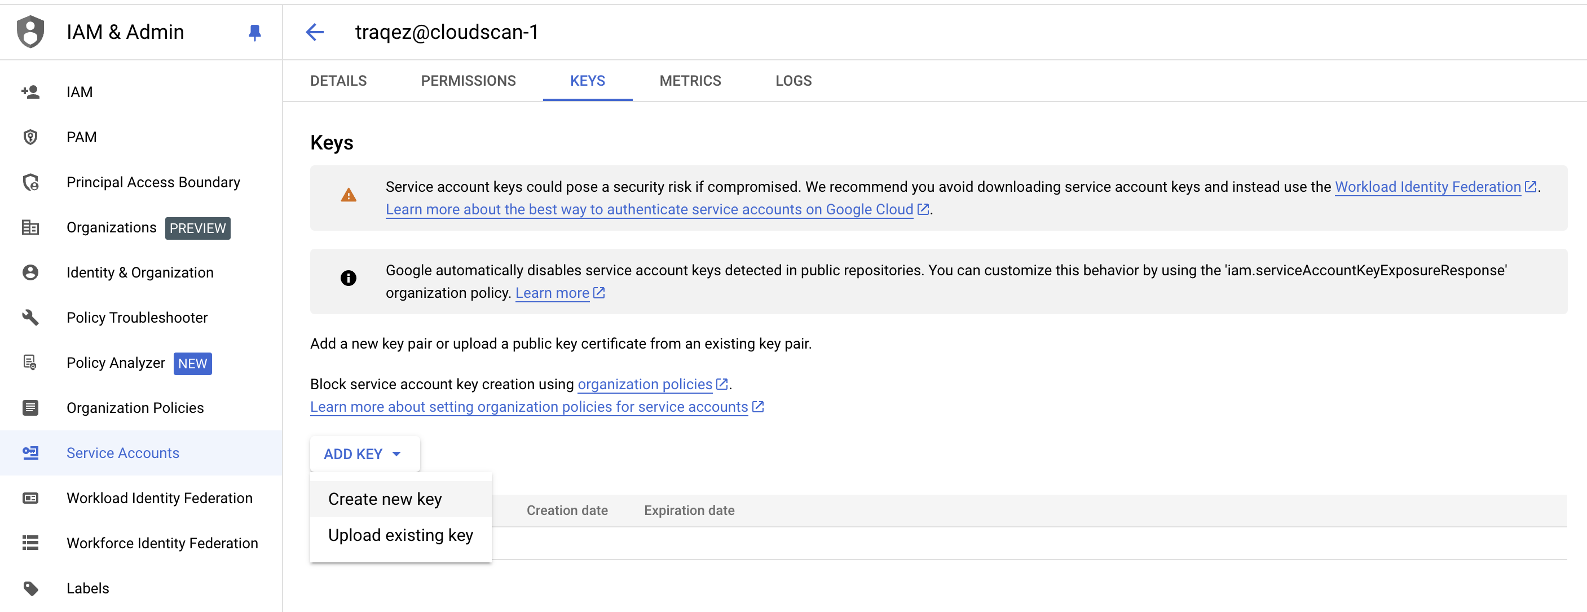Click the Expiration date column header
The height and width of the screenshot is (612, 1587).
coord(689,510)
